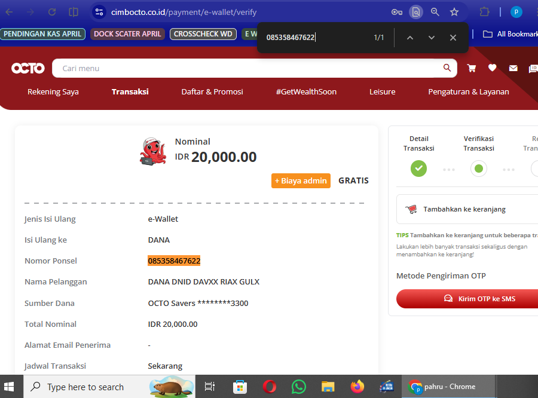Open the DOCK SCATER APRIL bookmark
The width and height of the screenshot is (538, 398).
point(127,34)
